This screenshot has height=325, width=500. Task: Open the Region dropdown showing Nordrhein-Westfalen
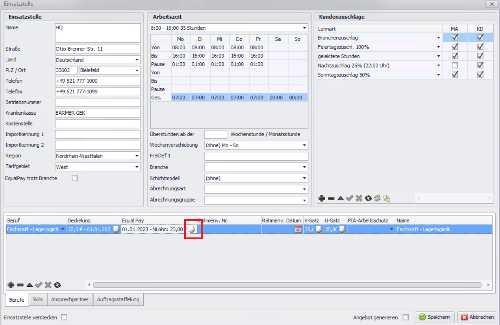pos(137,156)
